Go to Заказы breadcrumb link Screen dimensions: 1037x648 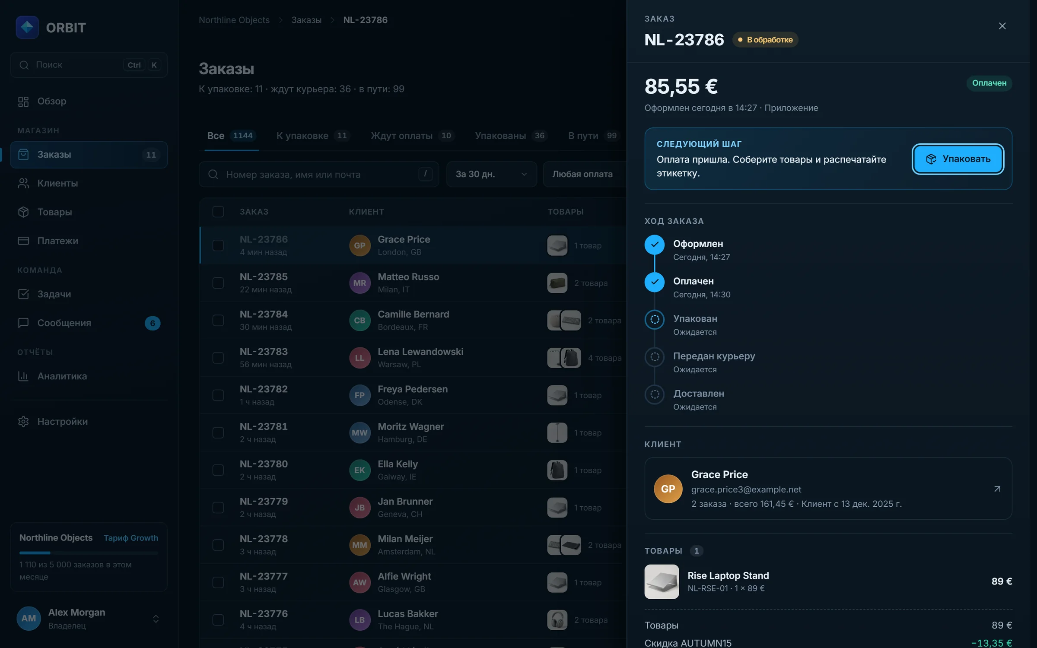point(306,20)
